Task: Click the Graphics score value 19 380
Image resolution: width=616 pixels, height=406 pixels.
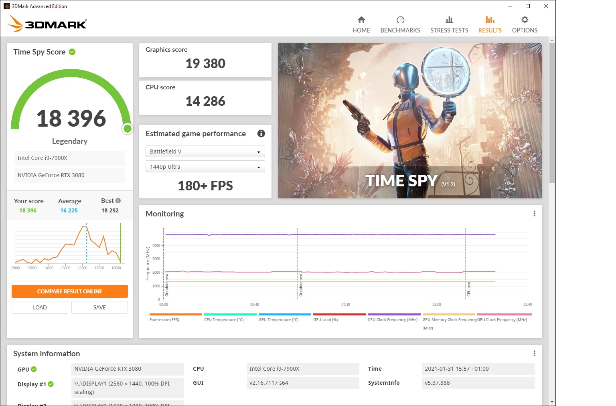Action: pyautogui.click(x=205, y=63)
